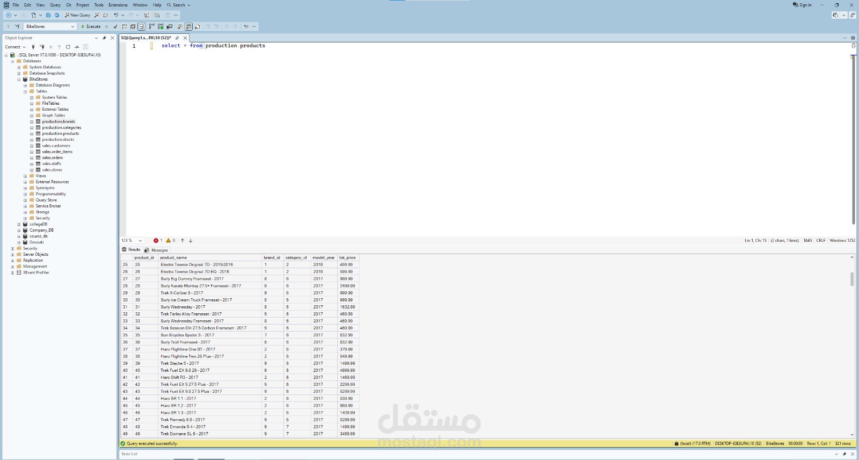
Task: Open the Extensions menu
Action: click(118, 5)
